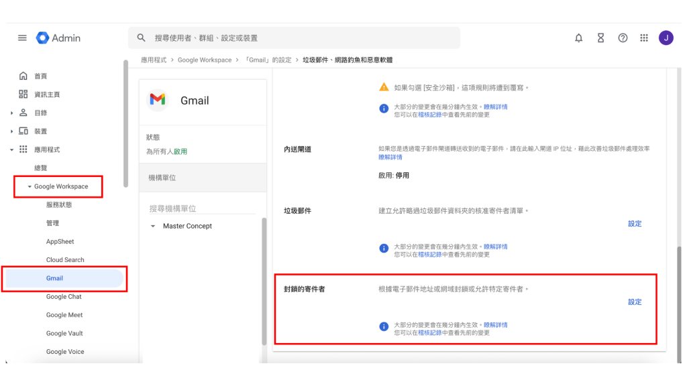
Task: Click the 應用程式 apps grid icon
Action: pos(23,149)
